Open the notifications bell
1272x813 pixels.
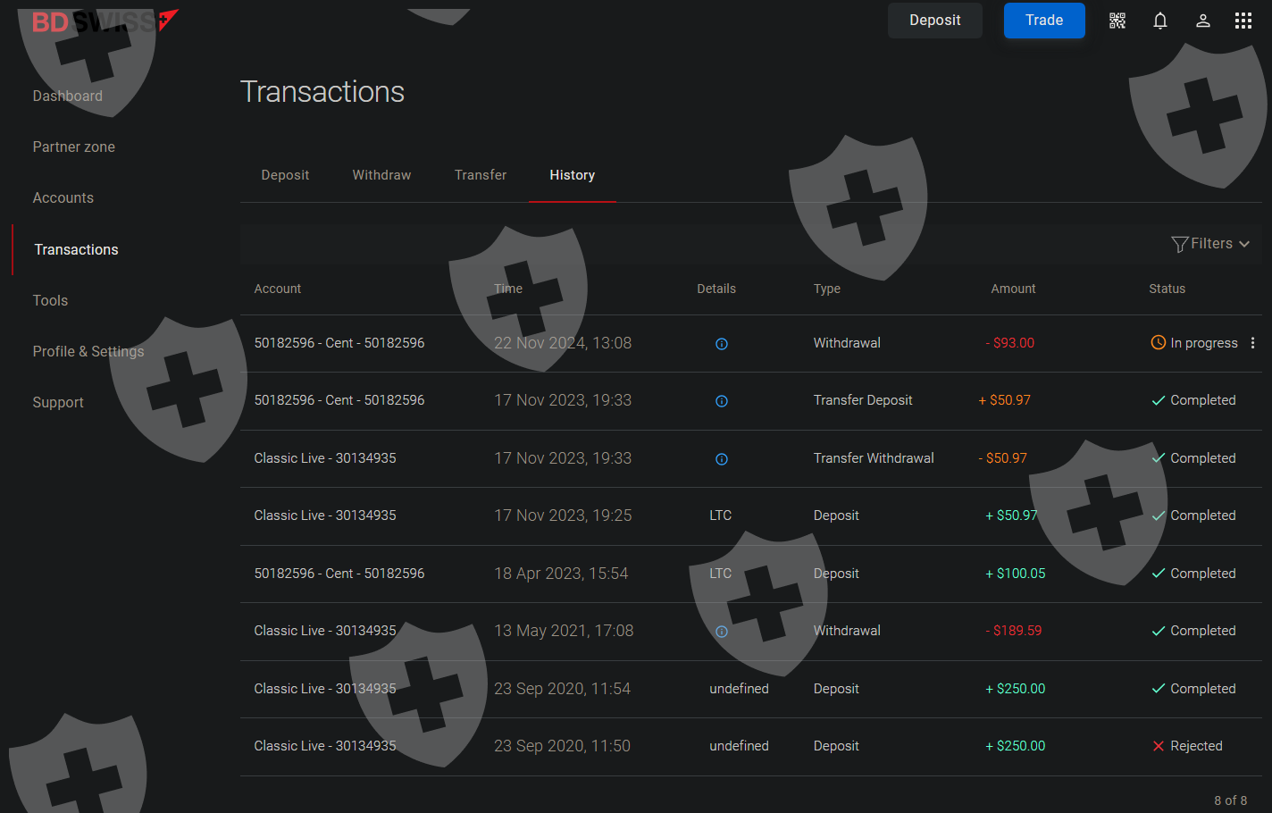click(1159, 21)
